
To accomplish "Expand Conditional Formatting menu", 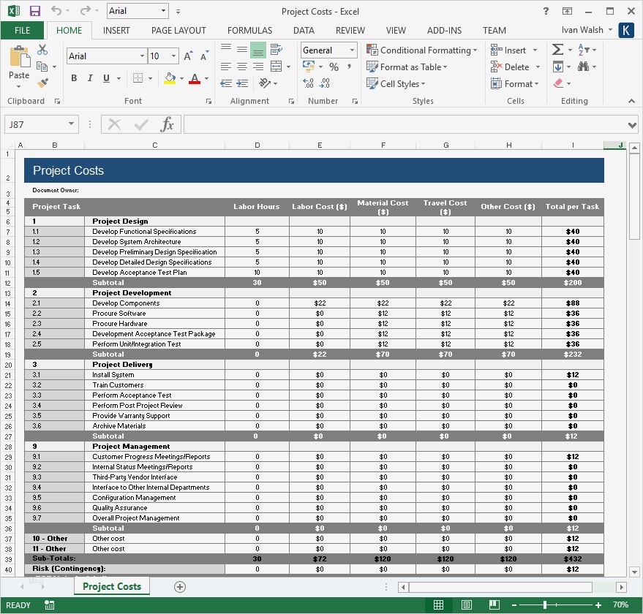I will (x=421, y=50).
